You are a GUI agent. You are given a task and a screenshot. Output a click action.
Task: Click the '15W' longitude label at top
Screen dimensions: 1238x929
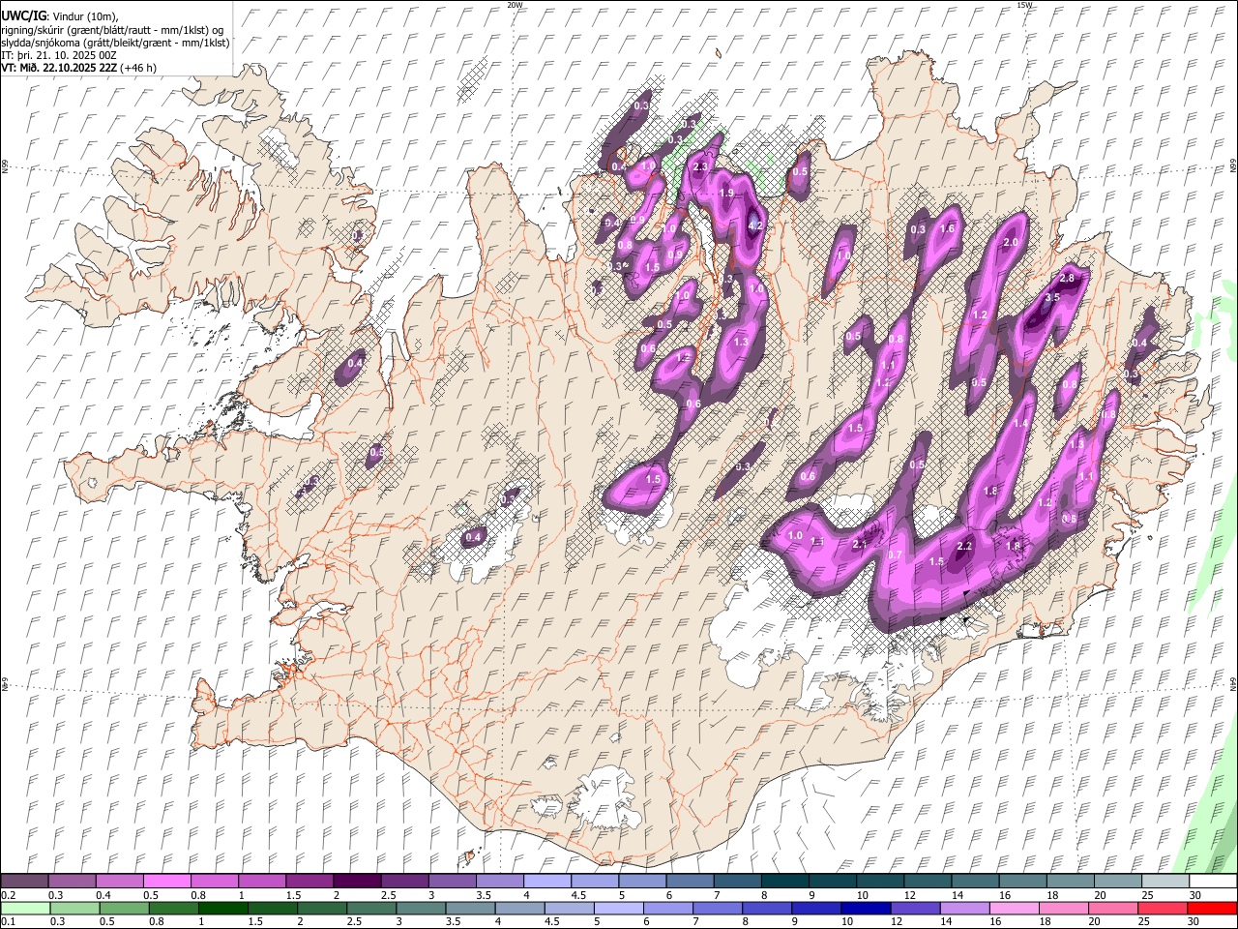coord(1025,5)
